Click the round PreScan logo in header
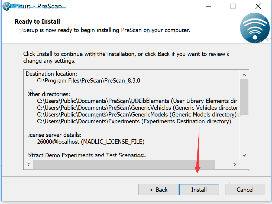272x204 pixels. (255, 28)
